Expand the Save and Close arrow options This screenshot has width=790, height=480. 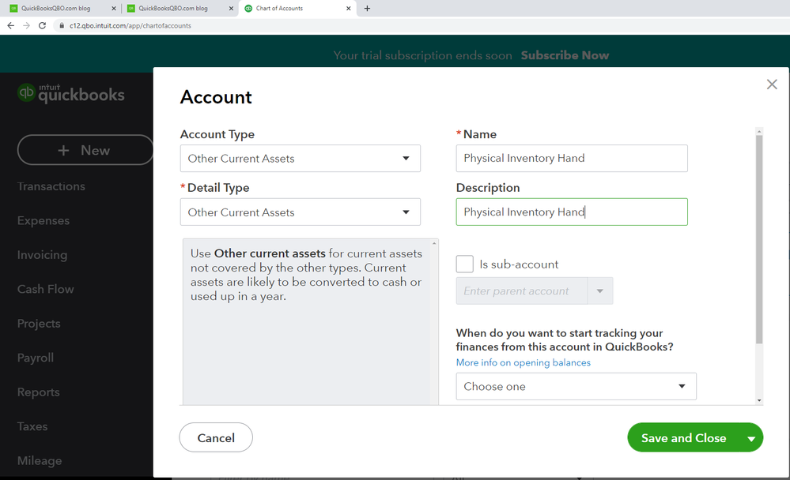(x=751, y=437)
